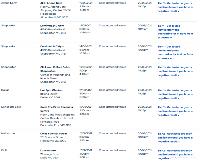The image size is (202, 160).
Task: Click the Kialla suburb cell
Action: pos(5,150)
